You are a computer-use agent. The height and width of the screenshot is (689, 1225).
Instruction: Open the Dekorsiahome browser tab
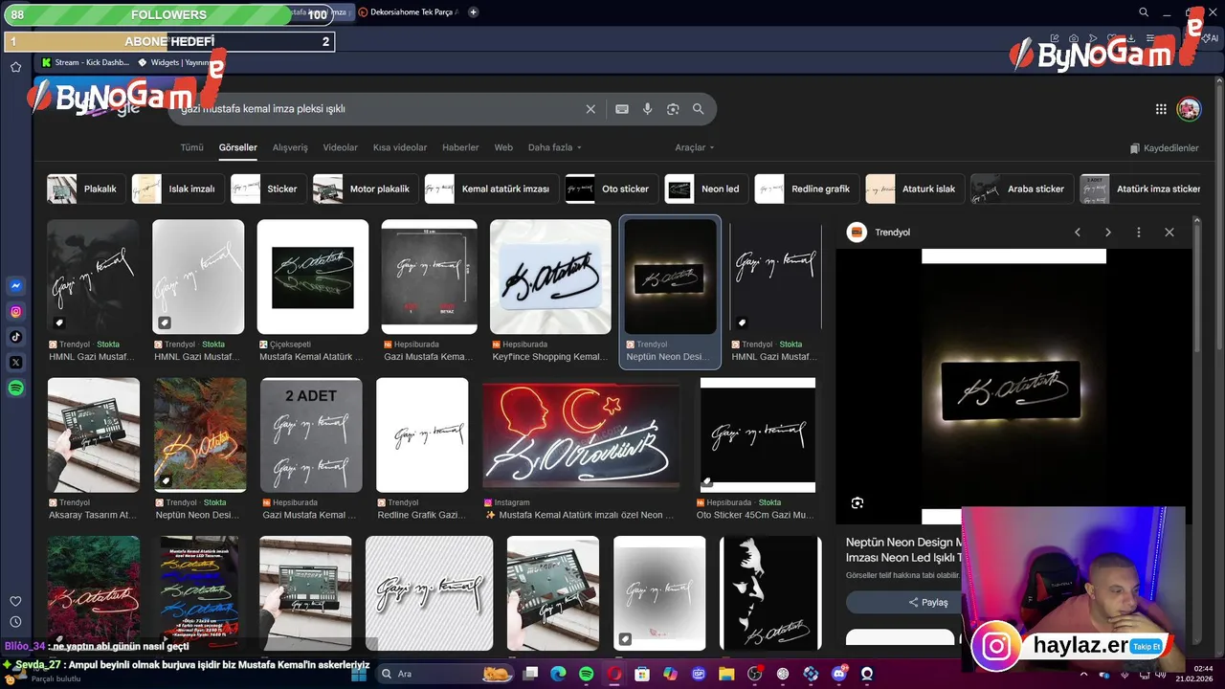pyautogui.click(x=409, y=12)
